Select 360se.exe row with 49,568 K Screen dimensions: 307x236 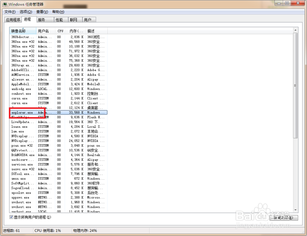58,42
